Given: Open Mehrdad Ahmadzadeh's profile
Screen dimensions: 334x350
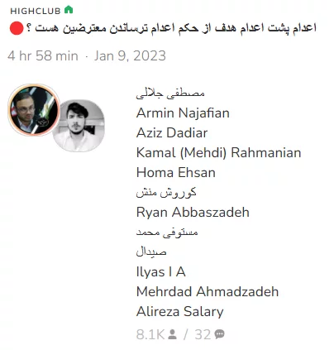Looking at the screenshot, I should 208,292.
